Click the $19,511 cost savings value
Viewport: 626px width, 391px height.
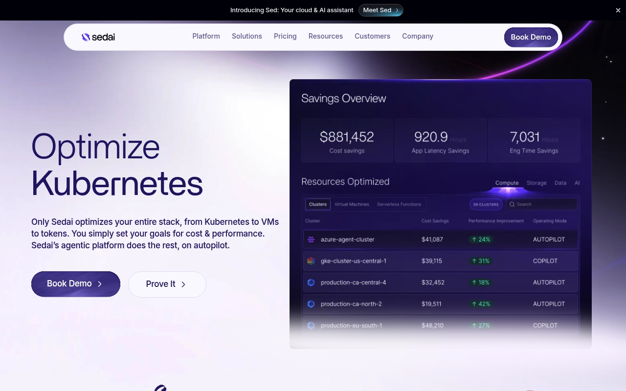click(x=431, y=304)
